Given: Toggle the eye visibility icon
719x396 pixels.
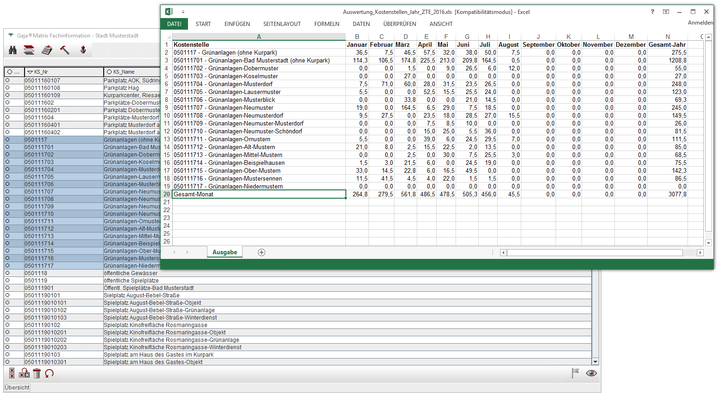Looking at the screenshot, I should (x=591, y=373).
